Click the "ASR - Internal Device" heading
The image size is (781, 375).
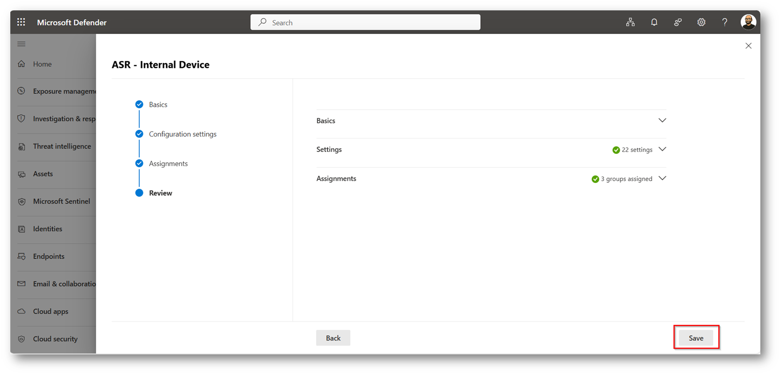click(x=161, y=65)
